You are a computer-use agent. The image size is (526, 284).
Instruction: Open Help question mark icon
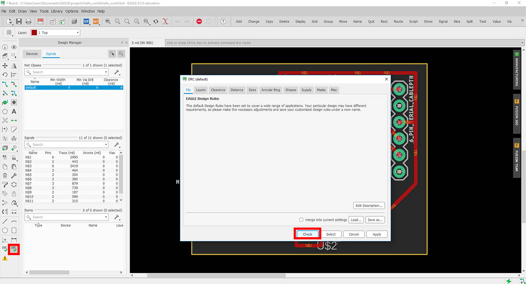click(x=223, y=21)
